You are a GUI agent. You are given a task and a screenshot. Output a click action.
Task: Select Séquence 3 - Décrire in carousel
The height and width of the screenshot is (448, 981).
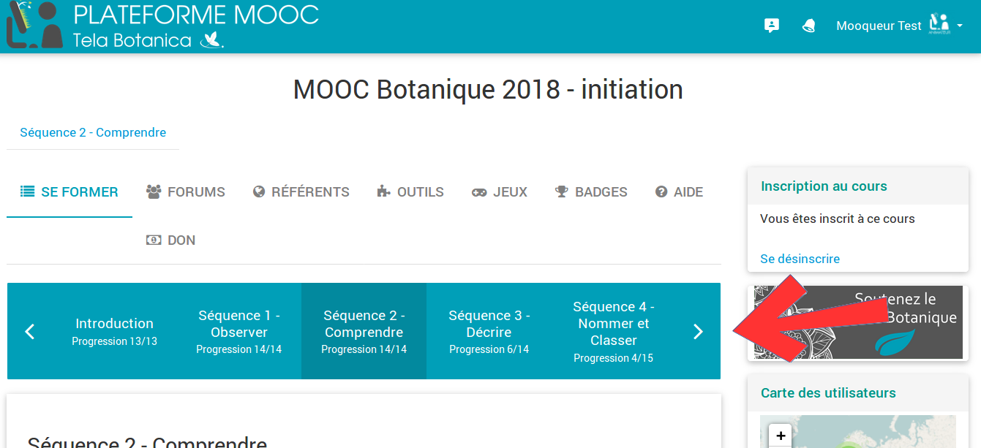point(489,332)
